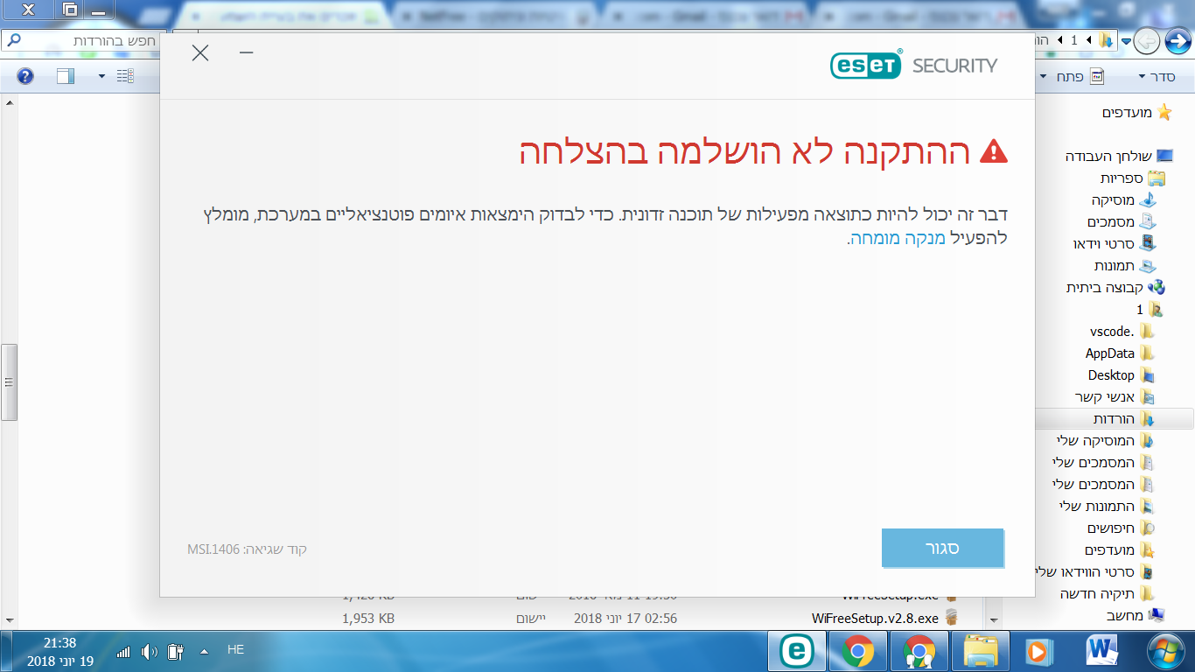Open the Windows Start menu

click(x=1164, y=650)
